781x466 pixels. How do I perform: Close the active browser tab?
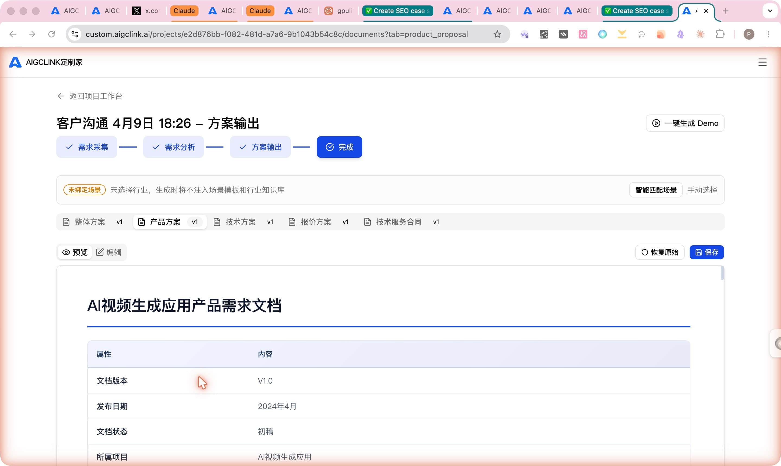706,11
